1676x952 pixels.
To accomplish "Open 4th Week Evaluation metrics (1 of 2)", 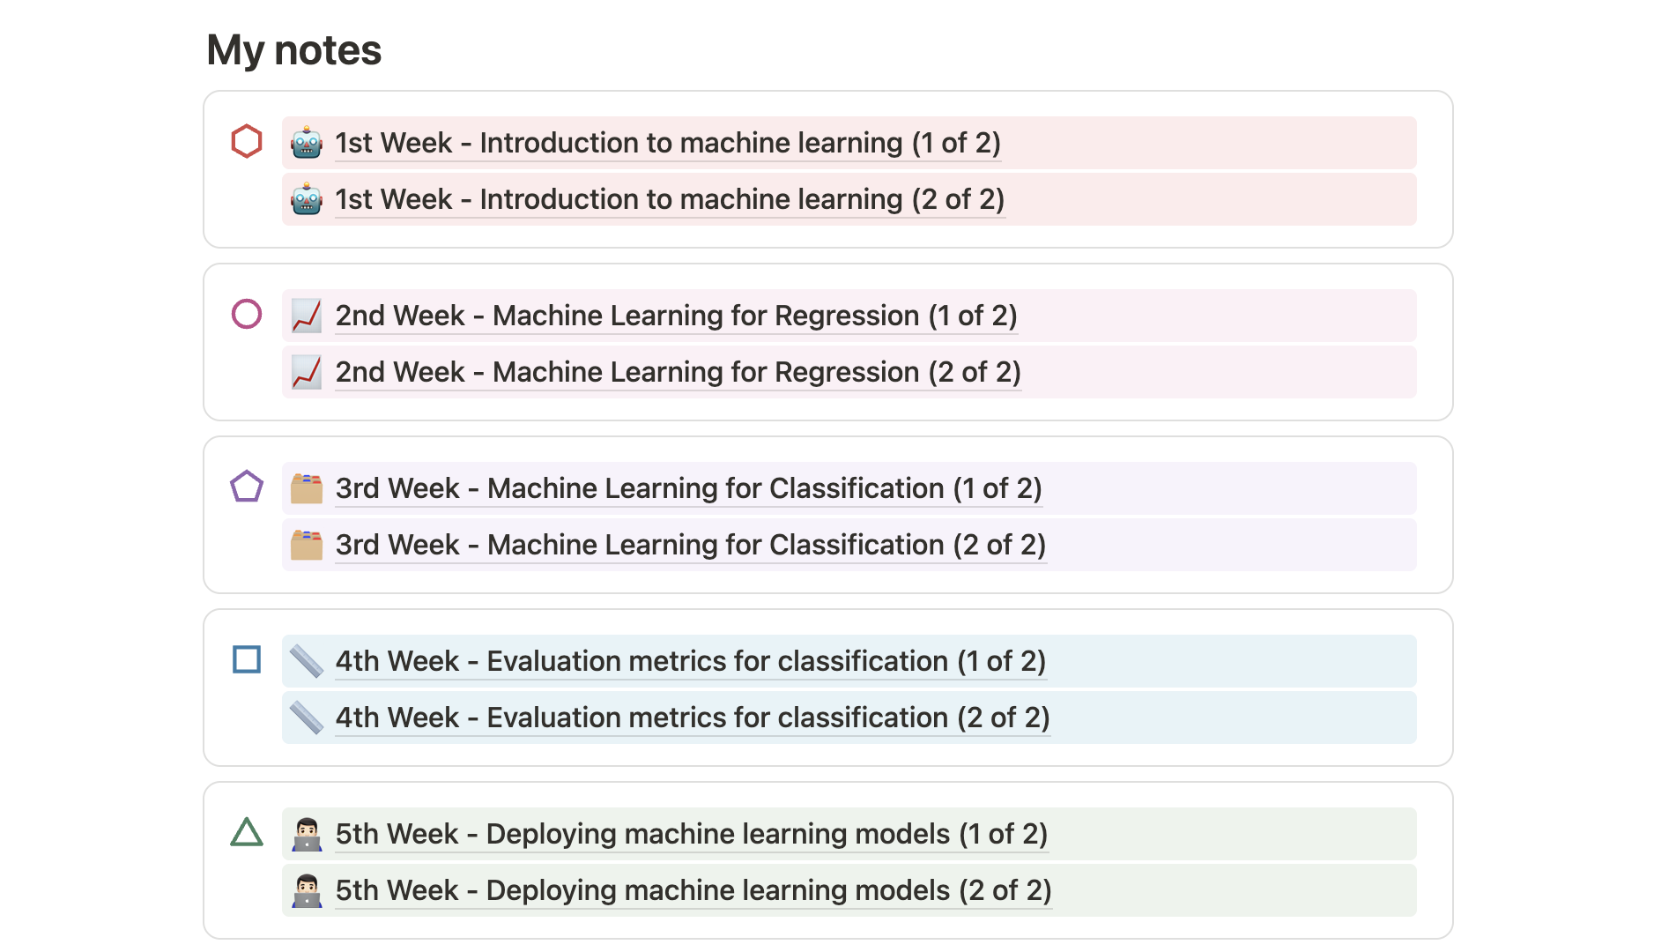I will pyautogui.click(x=690, y=661).
